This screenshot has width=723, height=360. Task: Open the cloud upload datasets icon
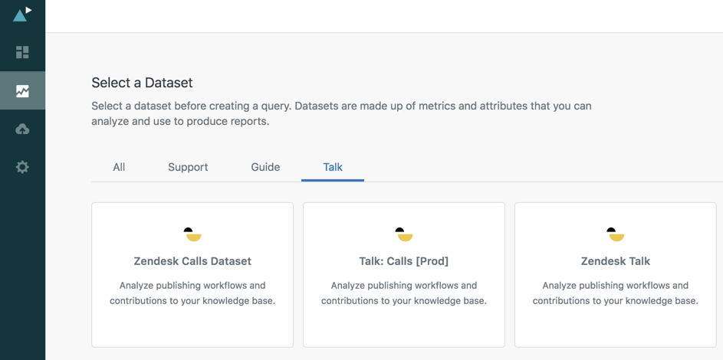tap(22, 129)
